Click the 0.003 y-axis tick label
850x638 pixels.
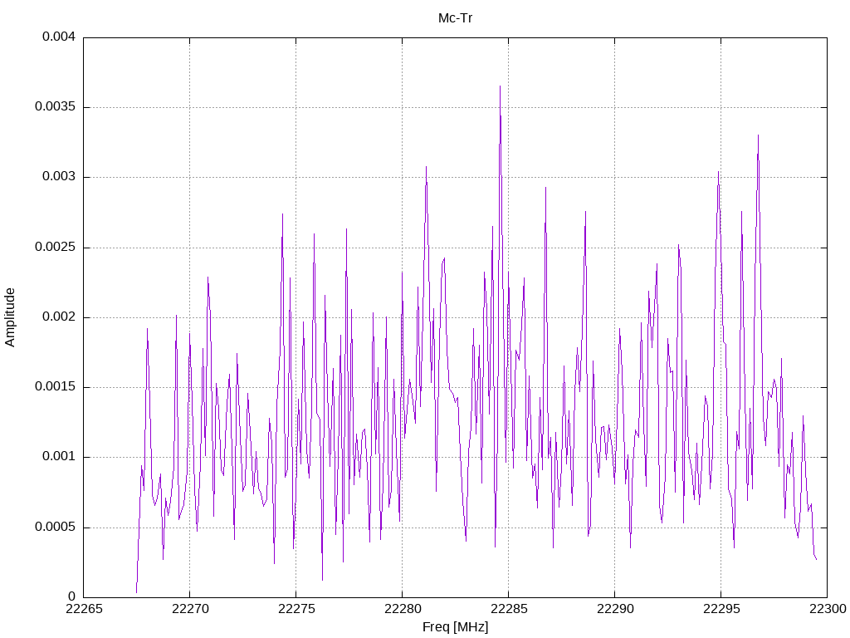(59, 178)
